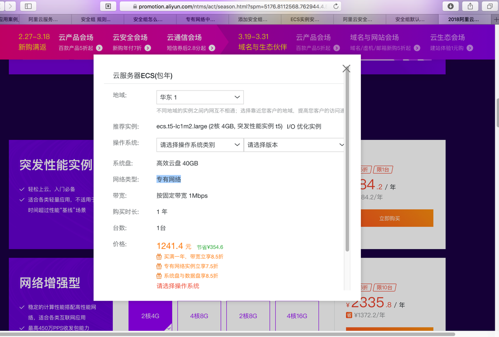Open Safari downloads icon
The height and width of the screenshot is (337, 499).
click(450, 6)
